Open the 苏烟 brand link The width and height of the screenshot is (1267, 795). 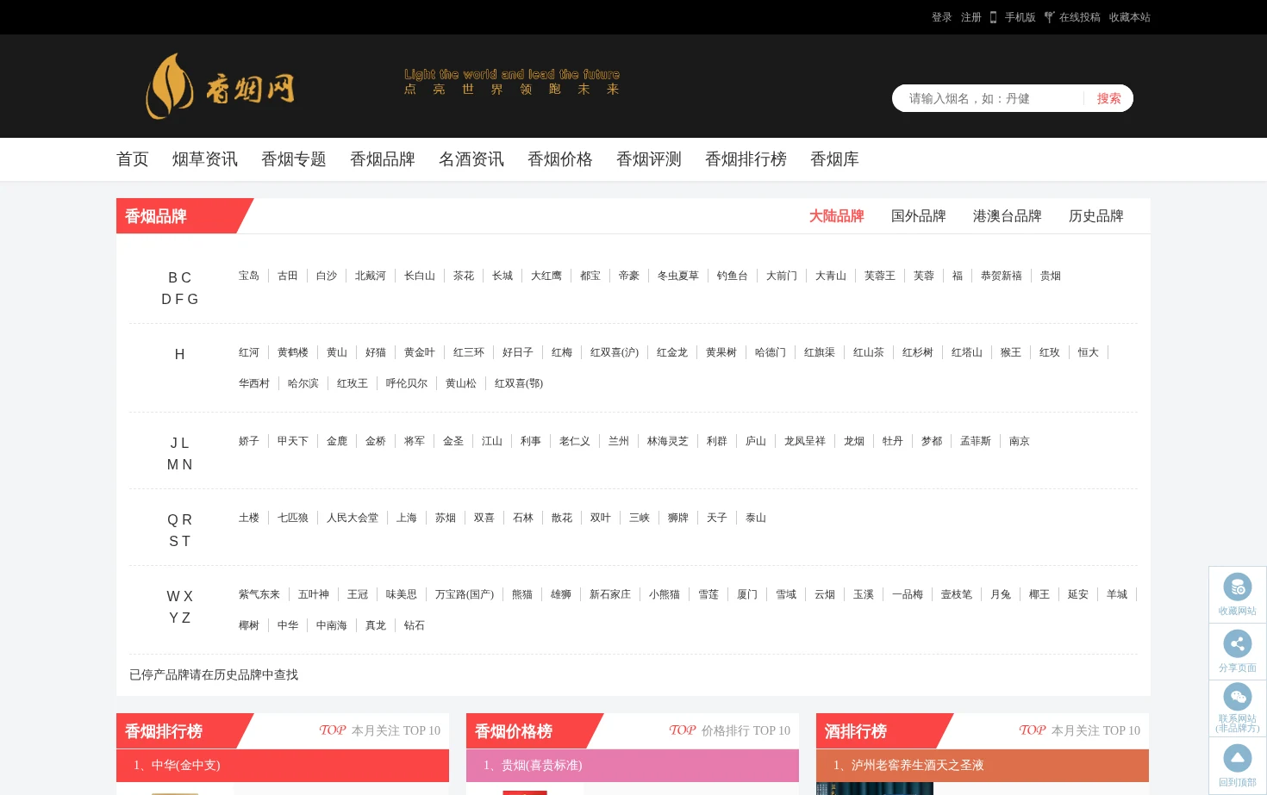pyautogui.click(x=446, y=518)
